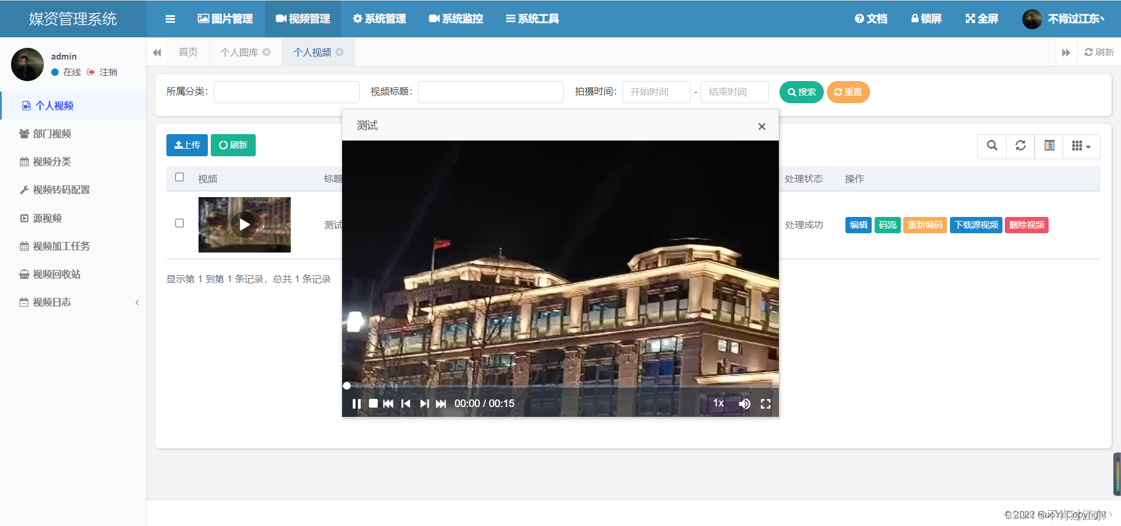Lock the screen via 锁屏 icon
1121x526 pixels.
[925, 18]
